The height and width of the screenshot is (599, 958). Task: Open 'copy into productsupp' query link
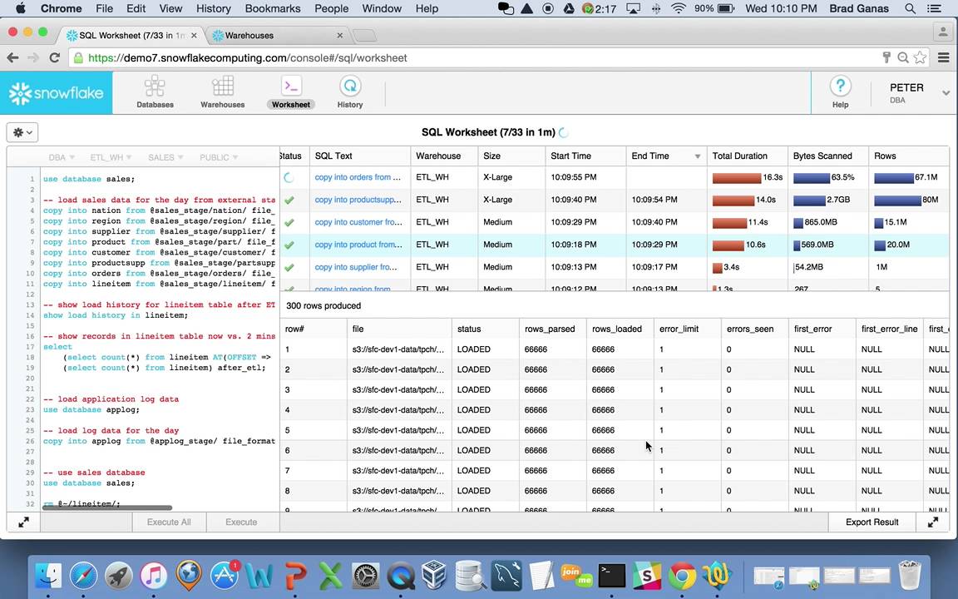[358, 200]
